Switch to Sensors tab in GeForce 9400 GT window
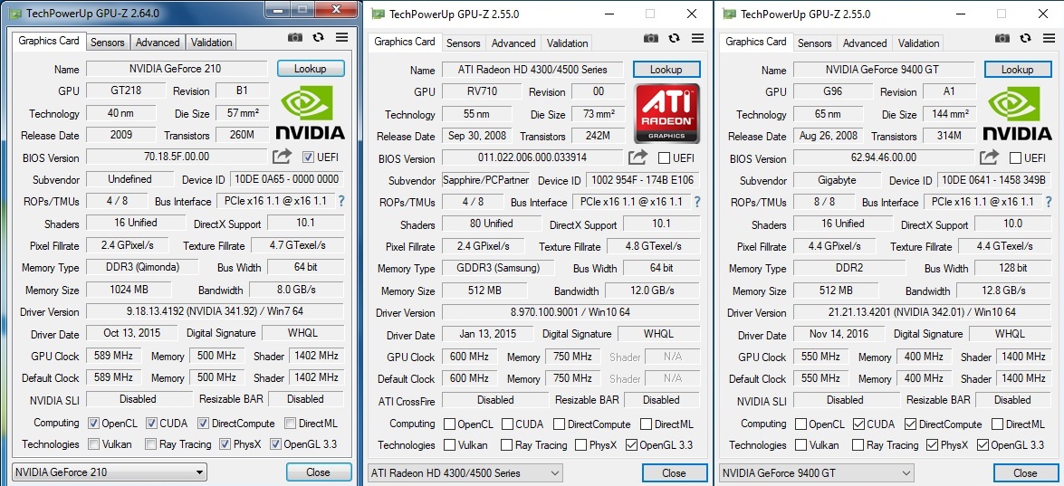The height and width of the screenshot is (486, 1064). tap(815, 43)
